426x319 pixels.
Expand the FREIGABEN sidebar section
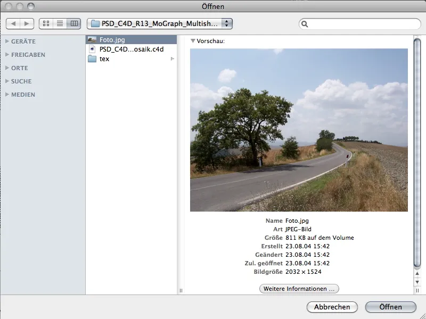[x=7, y=55]
